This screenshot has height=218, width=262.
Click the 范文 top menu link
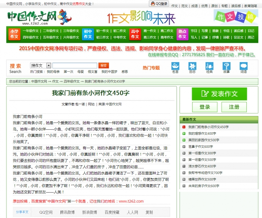(x=185, y=6)
